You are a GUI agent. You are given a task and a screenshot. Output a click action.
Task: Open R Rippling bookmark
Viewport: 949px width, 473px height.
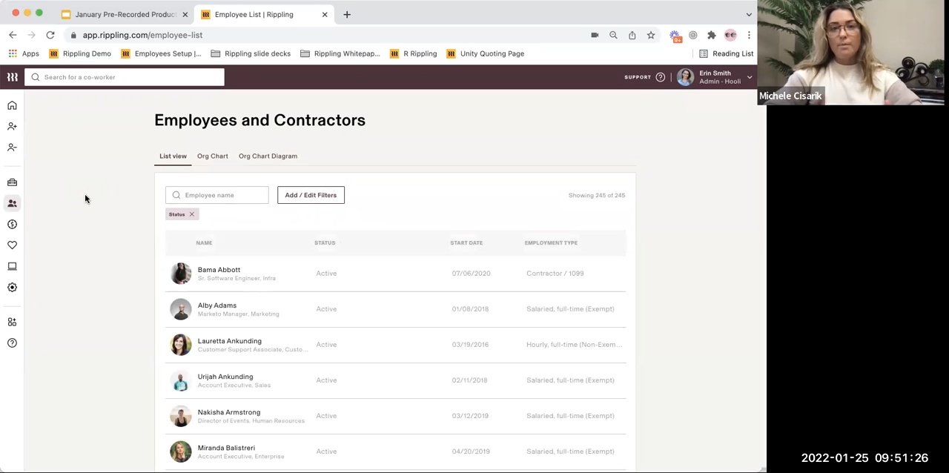coord(413,53)
